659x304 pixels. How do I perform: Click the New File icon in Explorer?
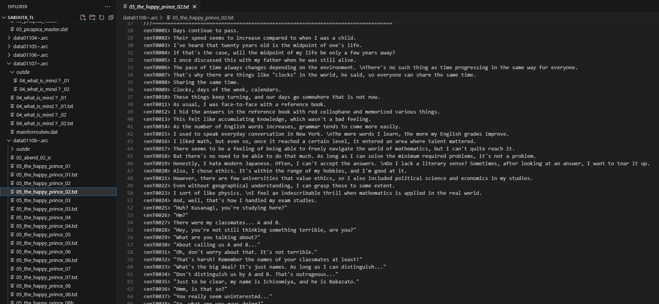click(x=83, y=17)
